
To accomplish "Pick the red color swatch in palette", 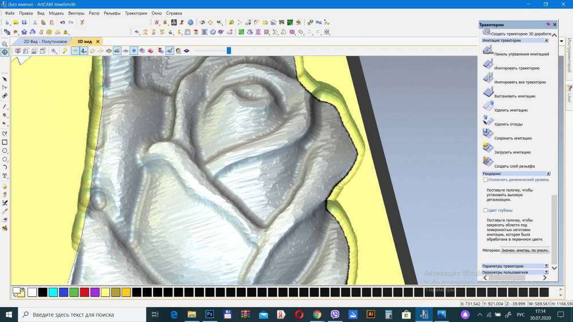I will tap(84, 292).
